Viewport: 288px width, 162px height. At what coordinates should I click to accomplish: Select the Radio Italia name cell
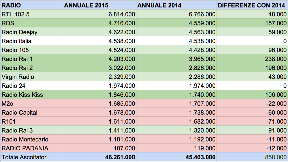(32, 41)
